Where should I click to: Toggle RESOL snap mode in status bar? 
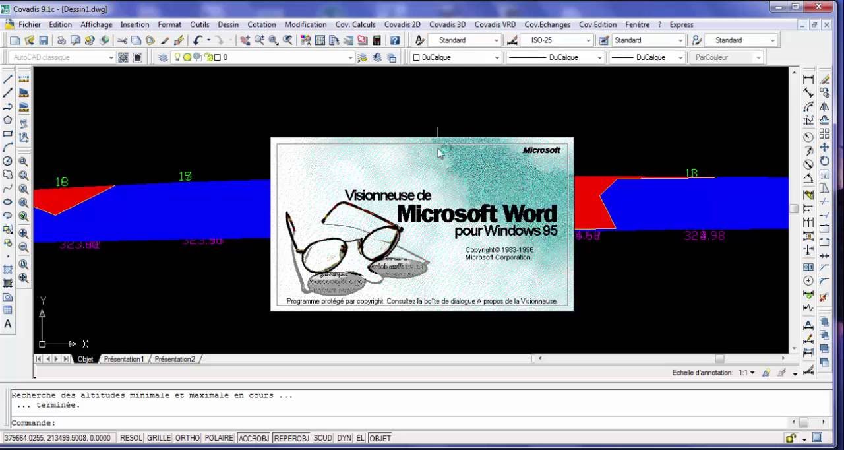coord(131,438)
